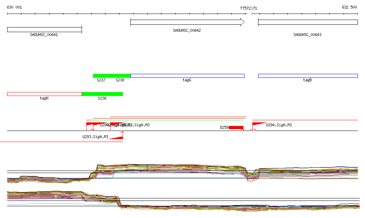Click the green S236 segment
This screenshot has height=218, width=365.
(x=102, y=94)
